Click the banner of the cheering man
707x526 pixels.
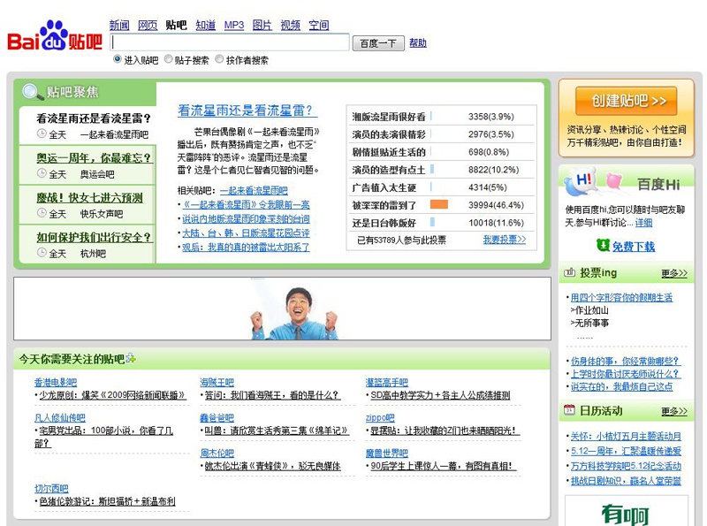282,309
